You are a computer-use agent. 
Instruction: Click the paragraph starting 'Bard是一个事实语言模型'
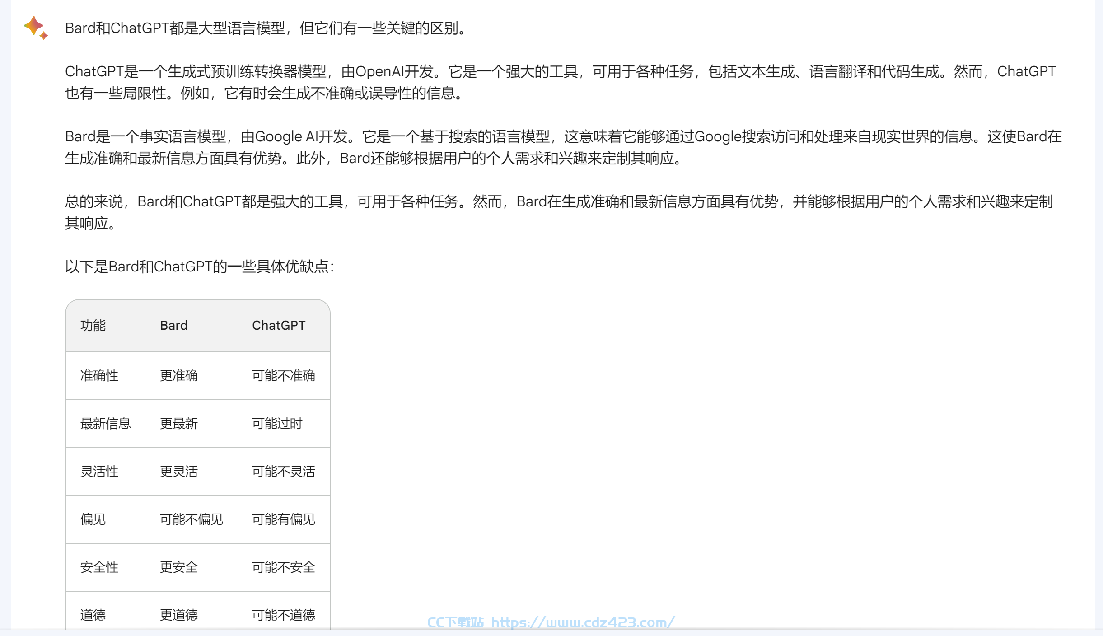tap(563, 147)
